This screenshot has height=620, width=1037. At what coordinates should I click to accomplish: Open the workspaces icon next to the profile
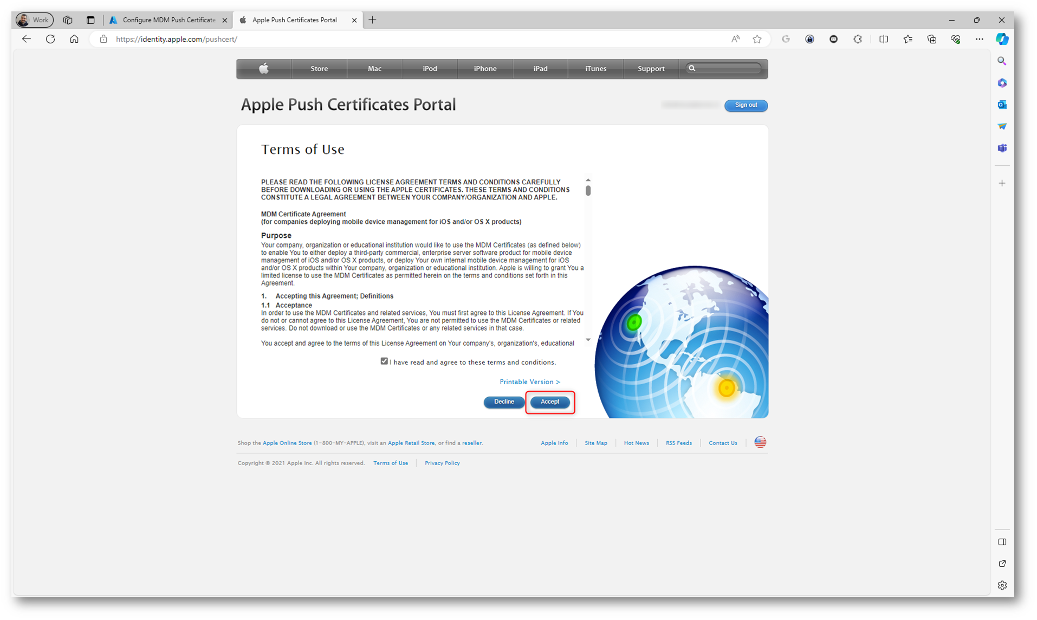(x=68, y=20)
